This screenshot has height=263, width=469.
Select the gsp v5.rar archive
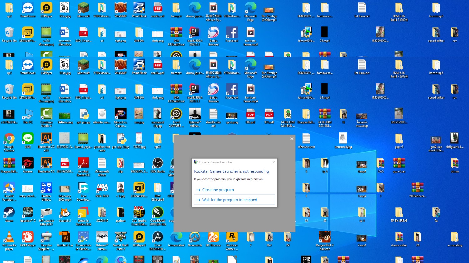click(x=399, y=165)
